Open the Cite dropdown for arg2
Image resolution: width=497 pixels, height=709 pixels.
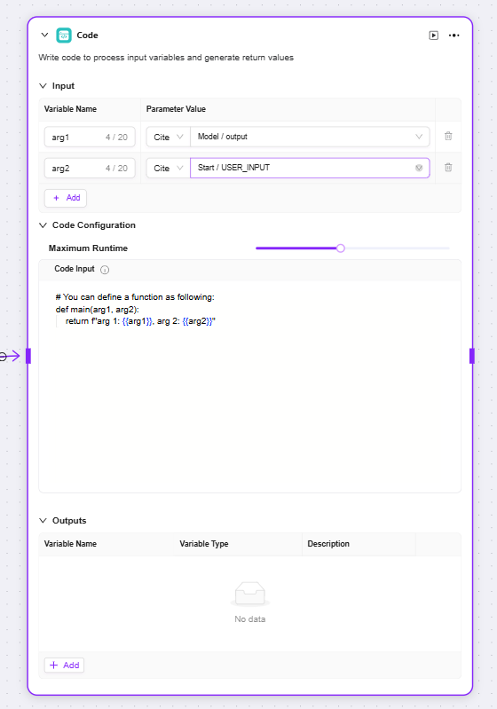(169, 169)
